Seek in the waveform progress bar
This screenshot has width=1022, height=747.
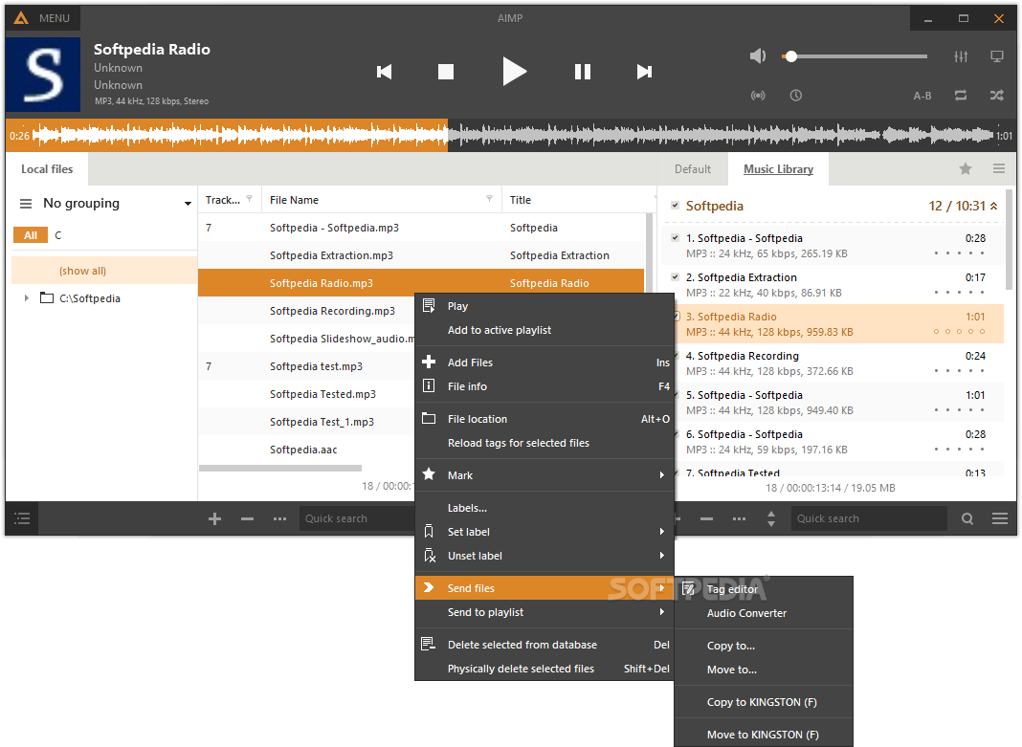(x=511, y=136)
